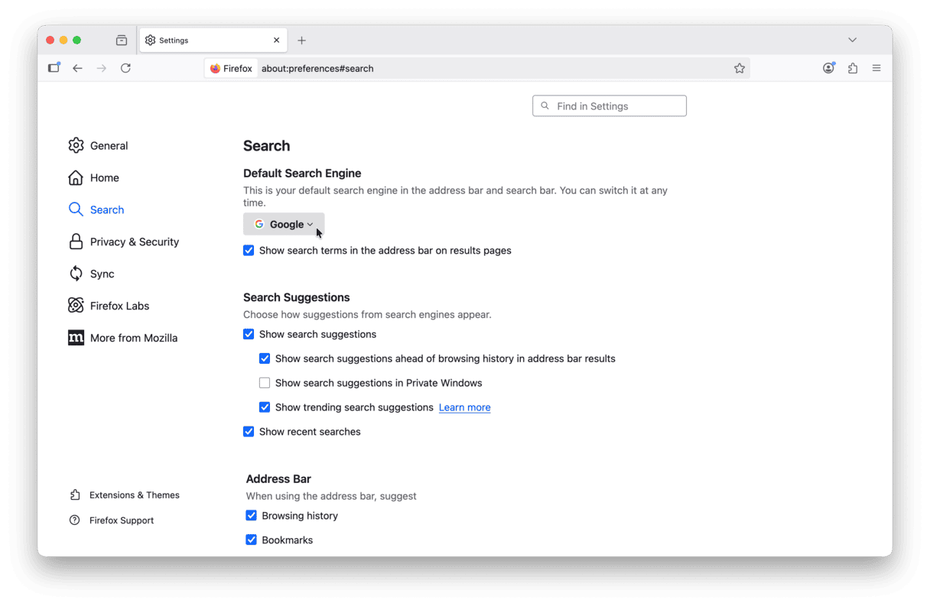Toggle the sidebar icon in toolbar
The height and width of the screenshot is (606, 930).
click(54, 68)
